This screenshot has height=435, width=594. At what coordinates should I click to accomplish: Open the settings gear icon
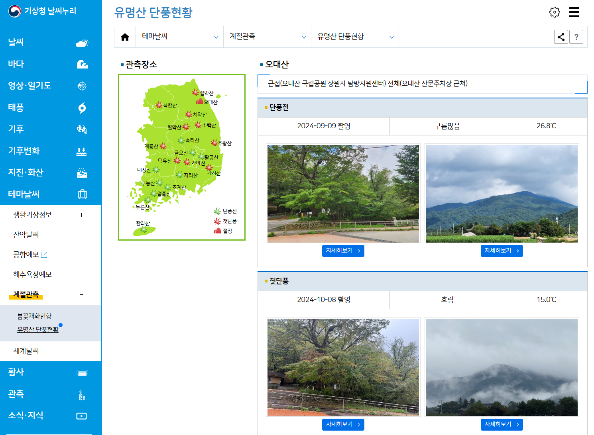(555, 12)
